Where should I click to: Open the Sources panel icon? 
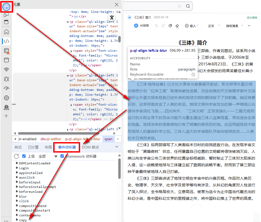click(6, 60)
